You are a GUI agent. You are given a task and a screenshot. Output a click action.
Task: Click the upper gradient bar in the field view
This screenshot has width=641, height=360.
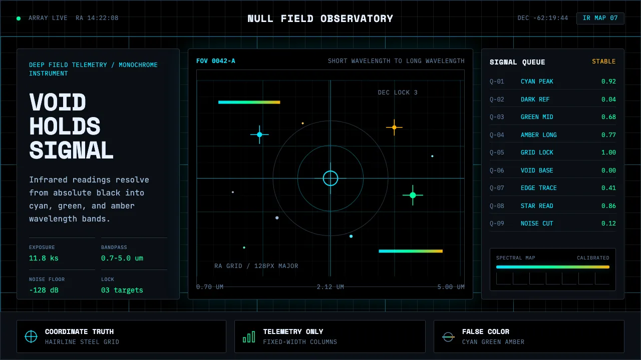pyautogui.click(x=249, y=102)
